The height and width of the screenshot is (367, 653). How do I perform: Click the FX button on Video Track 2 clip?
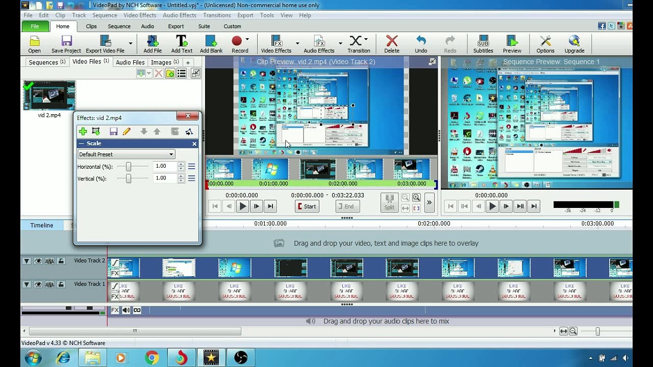(115, 273)
